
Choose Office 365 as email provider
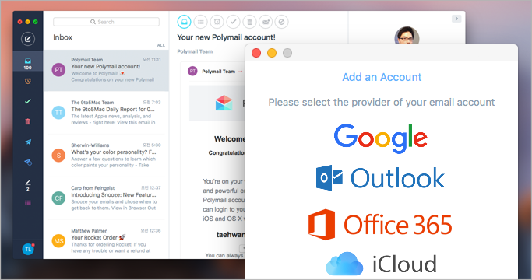[x=380, y=225]
